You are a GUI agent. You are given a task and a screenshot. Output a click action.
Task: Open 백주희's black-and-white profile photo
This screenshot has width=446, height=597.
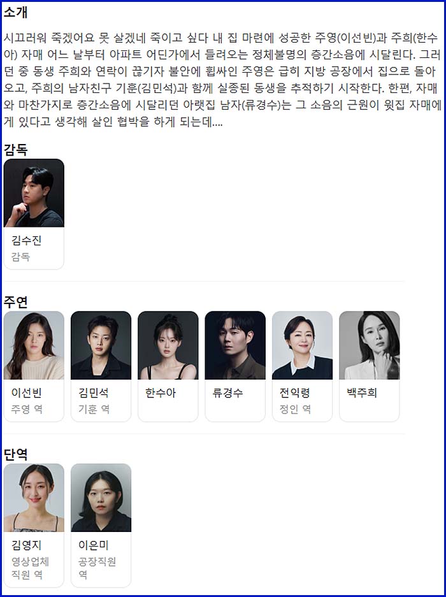pyautogui.click(x=369, y=345)
